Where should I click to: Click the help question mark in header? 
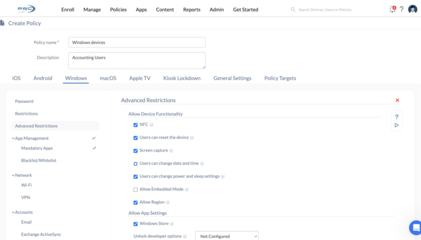point(402,9)
